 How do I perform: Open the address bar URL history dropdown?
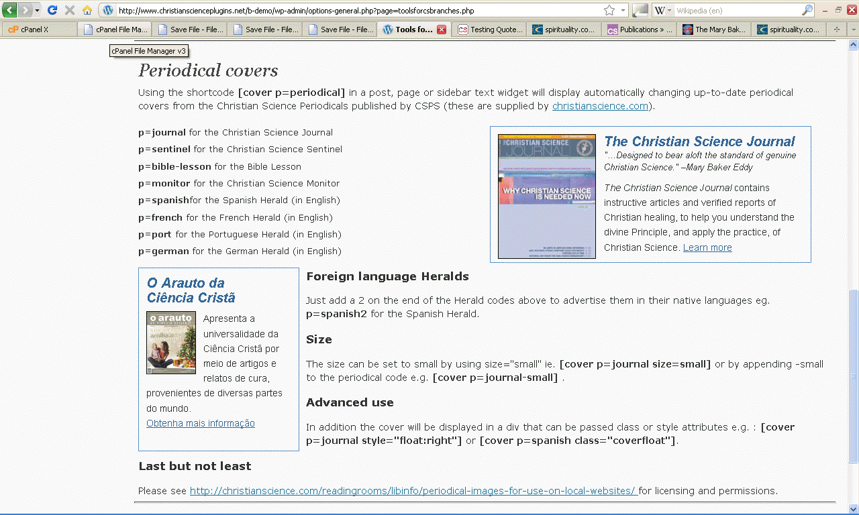[x=623, y=11]
